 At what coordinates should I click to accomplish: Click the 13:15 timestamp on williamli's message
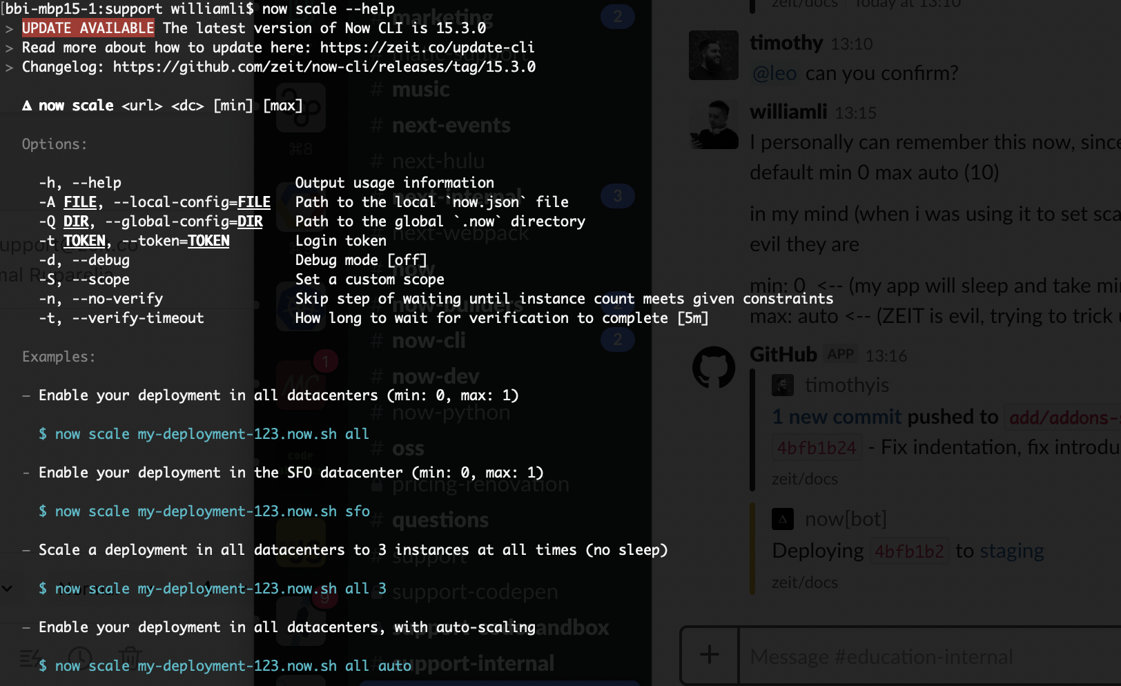click(x=856, y=113)
